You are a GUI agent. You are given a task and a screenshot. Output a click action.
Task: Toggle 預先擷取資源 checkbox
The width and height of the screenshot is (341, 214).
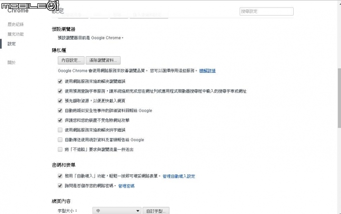pos(60,101)
